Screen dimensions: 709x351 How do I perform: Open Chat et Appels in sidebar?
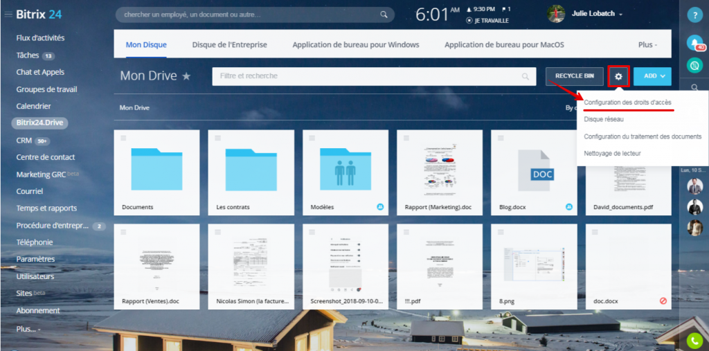[40, 72]
